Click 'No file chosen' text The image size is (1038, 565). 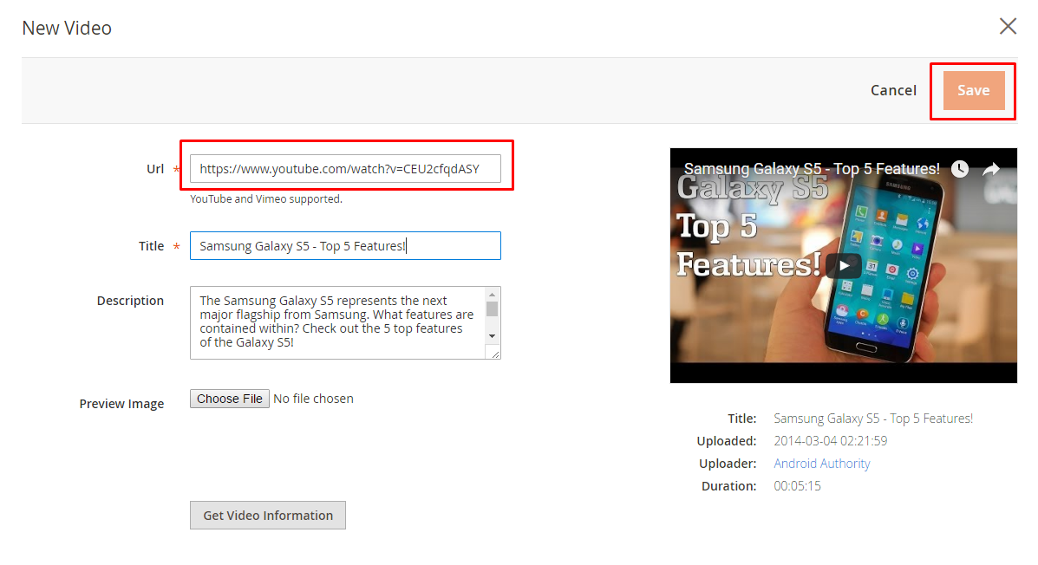[313, 399]
